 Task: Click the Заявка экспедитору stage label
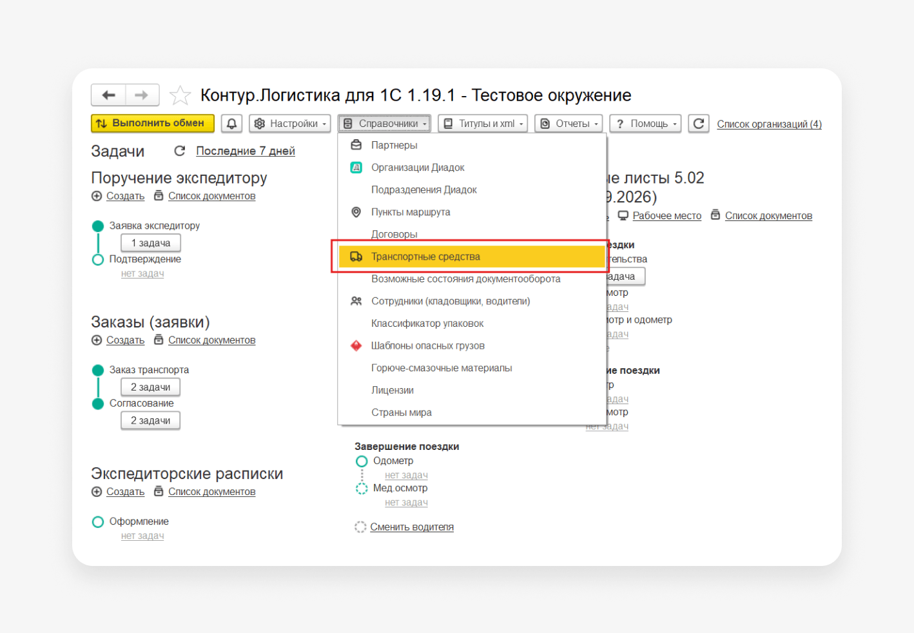(x=155, y=226)
